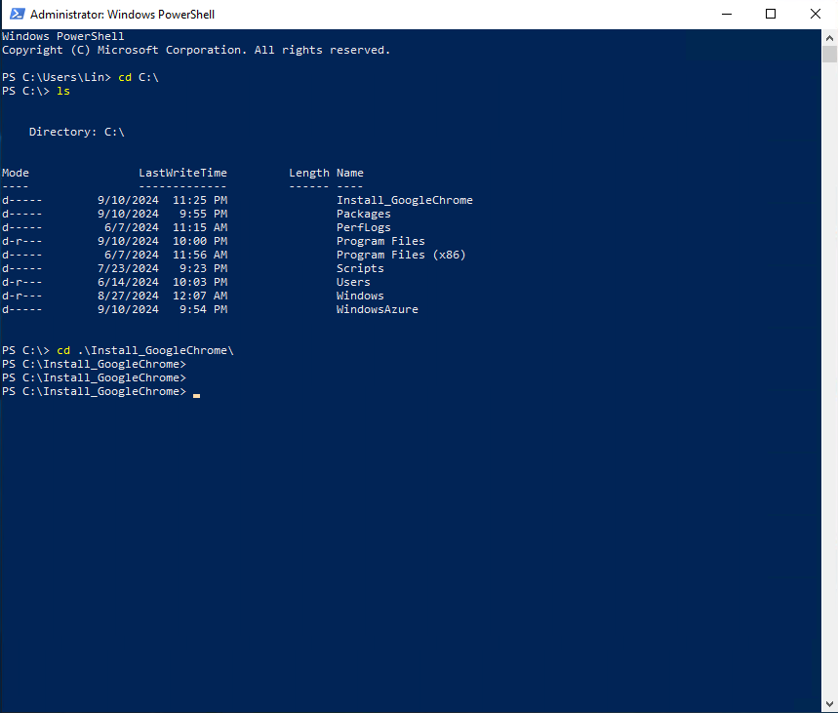Click the WindowsAzure directory entry

[x=377, y=308]
